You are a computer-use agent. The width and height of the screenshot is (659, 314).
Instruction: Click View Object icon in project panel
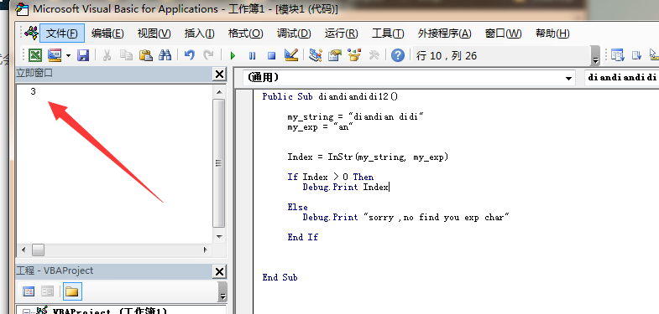47,291
